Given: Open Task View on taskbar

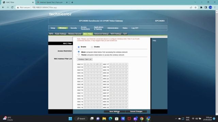Looking at the screenshot, I should click(x=92, y=119).
